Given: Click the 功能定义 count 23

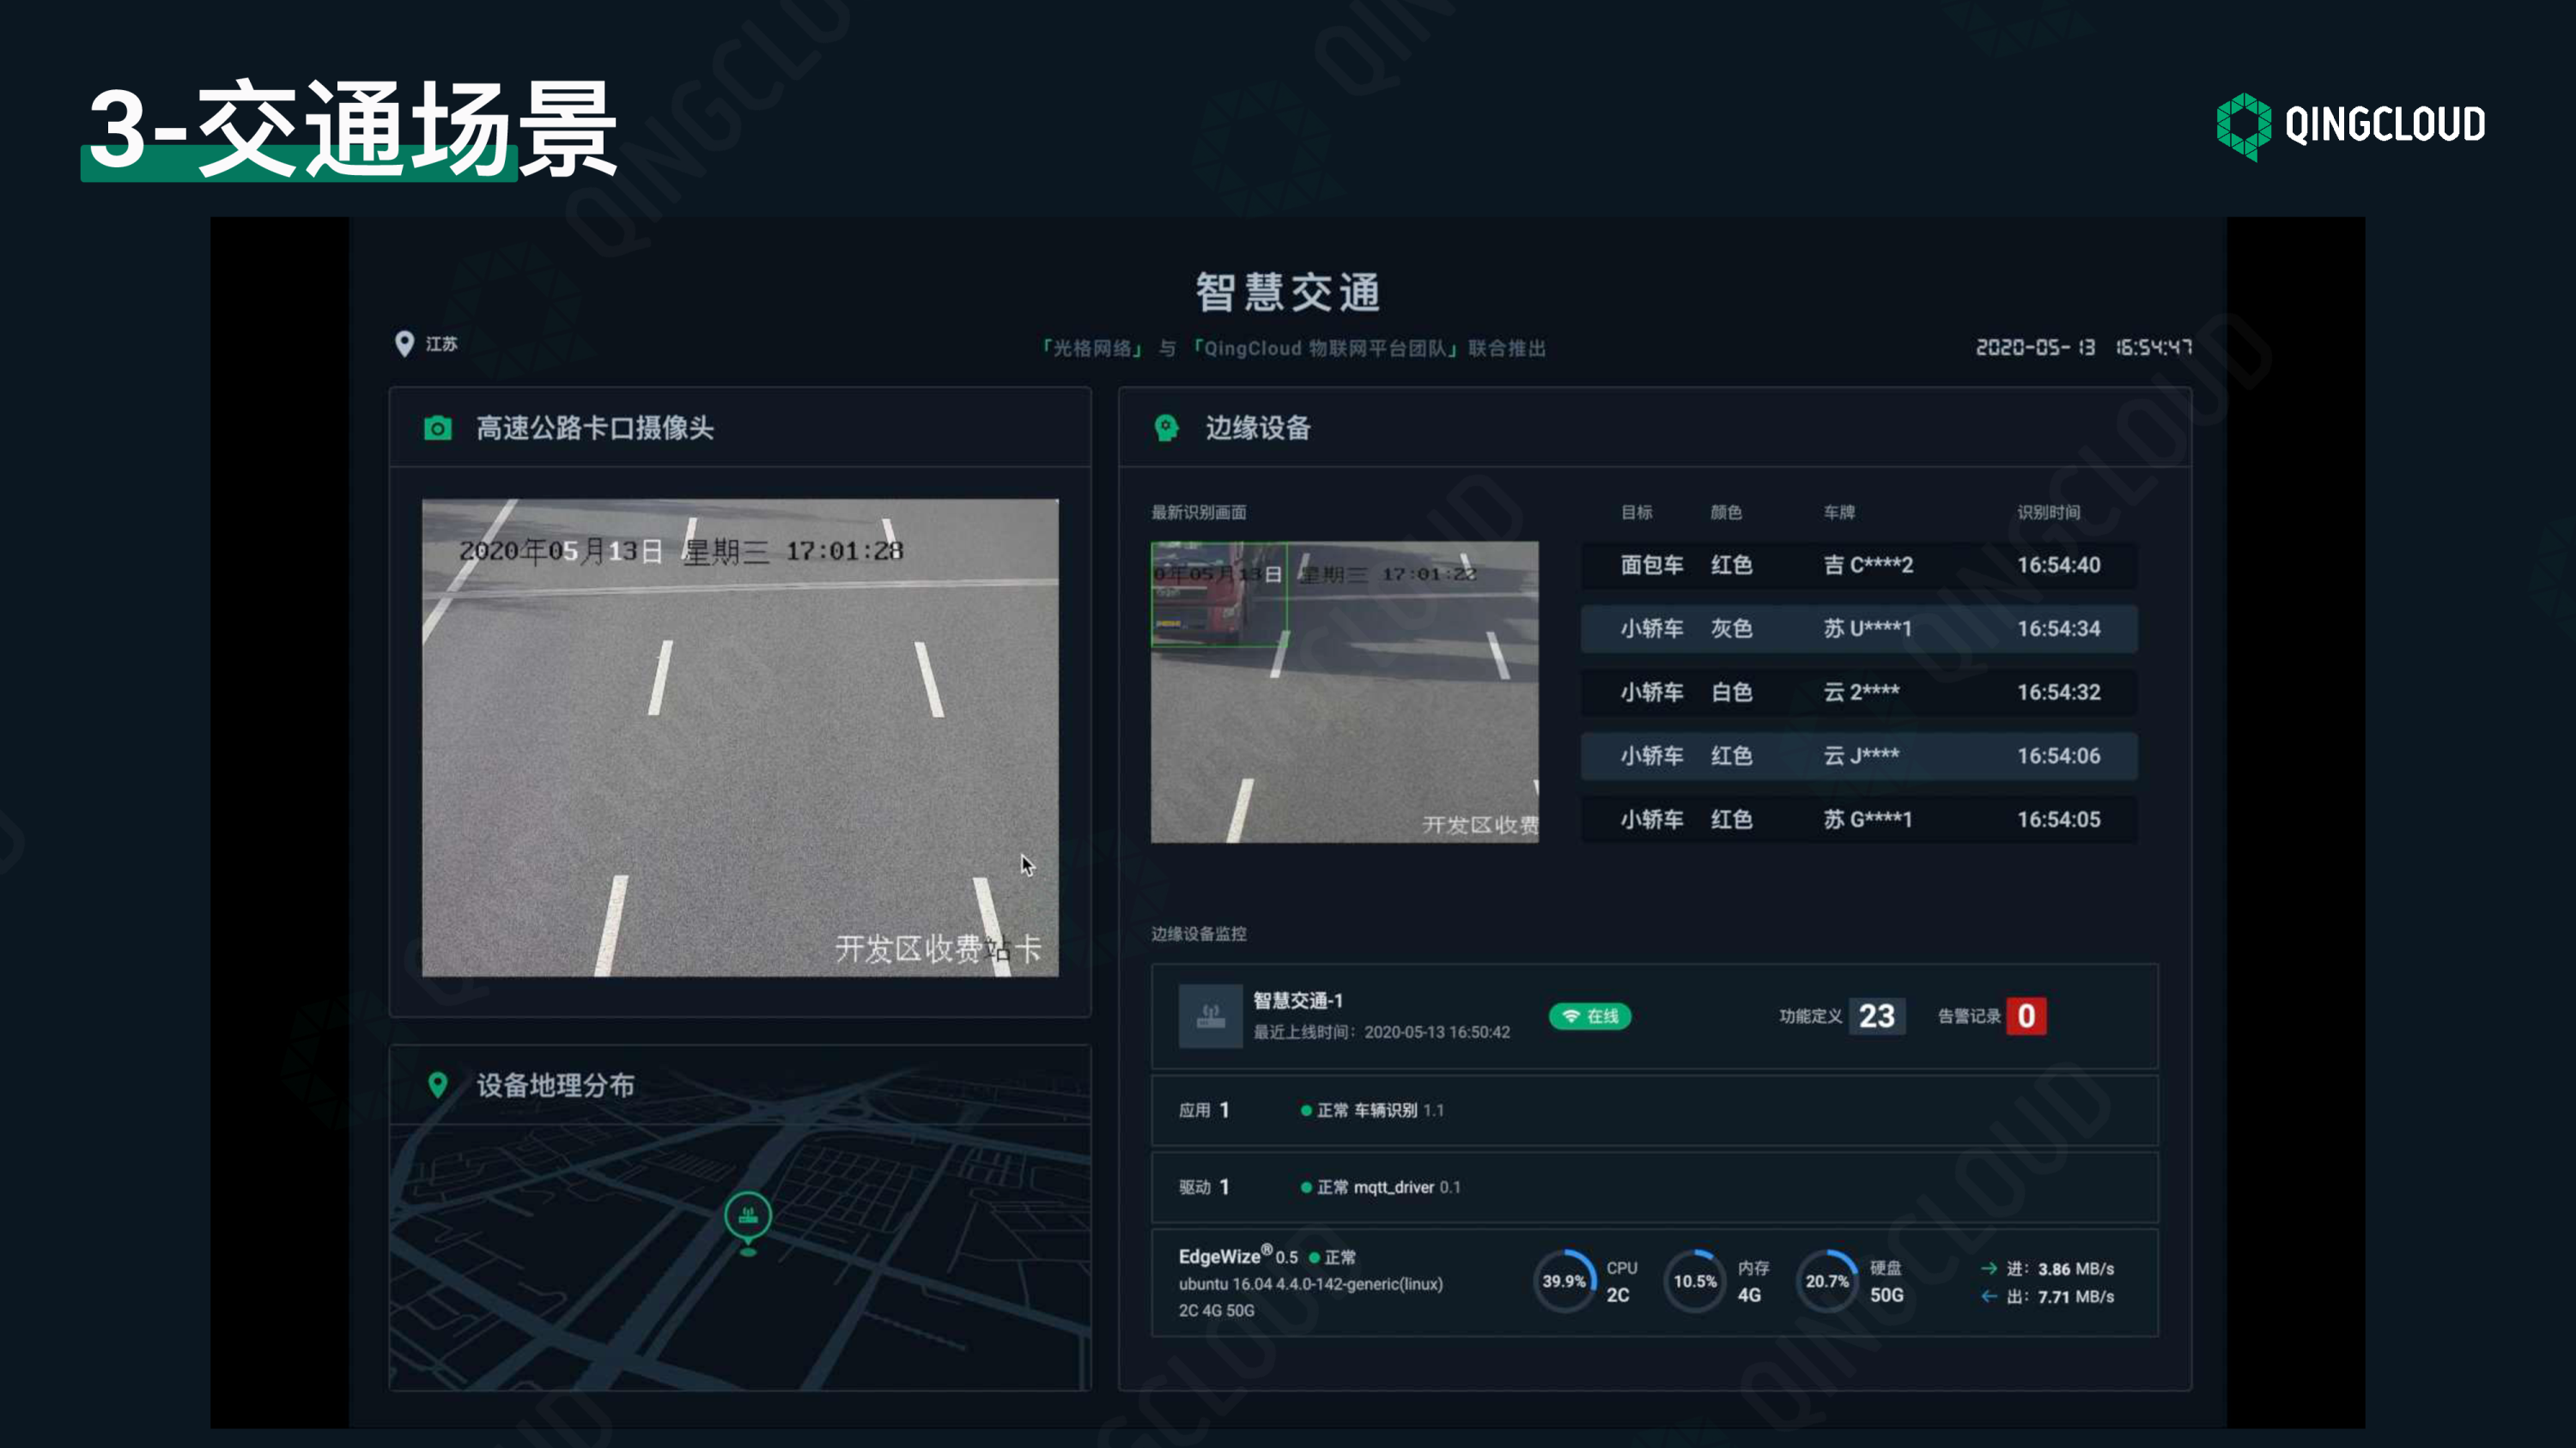Looking at the screenshot, I should click(1877, 1016).
